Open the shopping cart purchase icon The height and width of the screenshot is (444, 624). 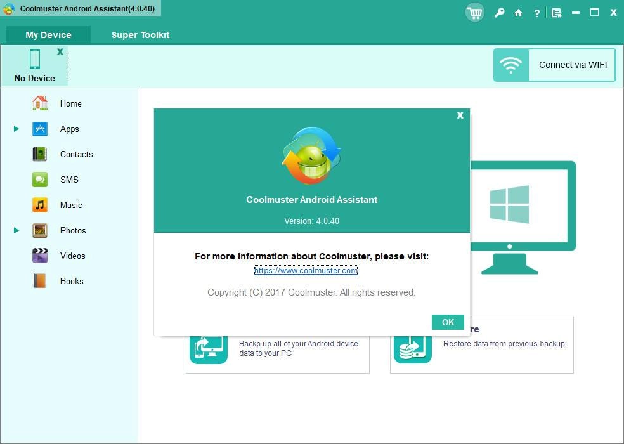click(x=474, y=13)
